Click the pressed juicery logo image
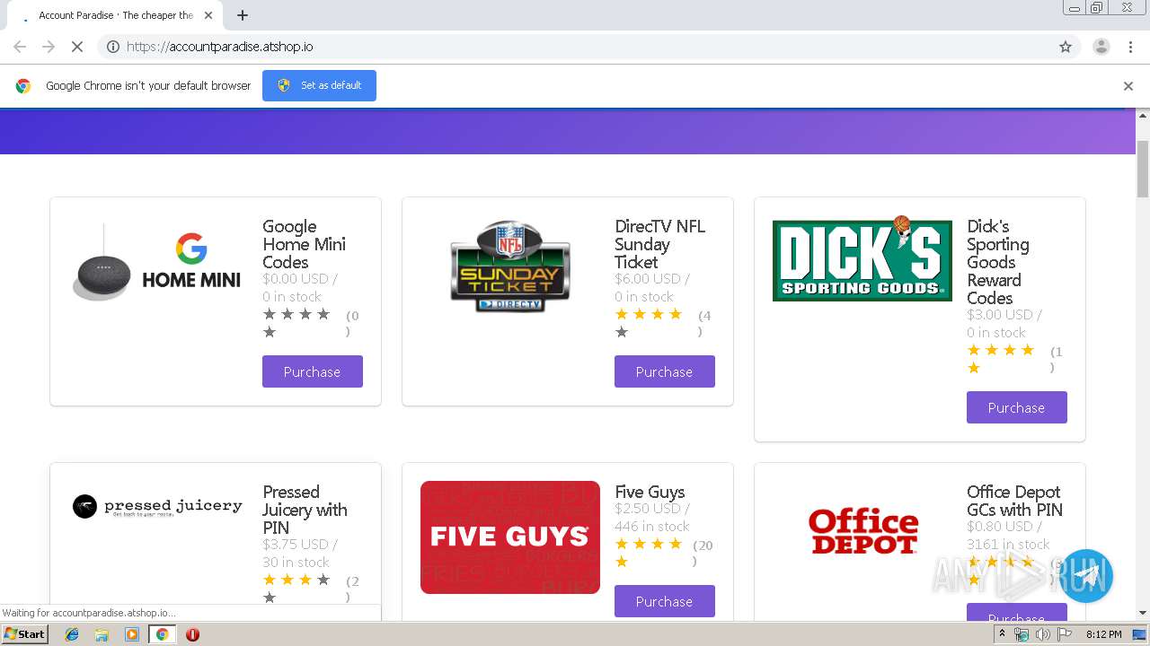 coord(156,506)
